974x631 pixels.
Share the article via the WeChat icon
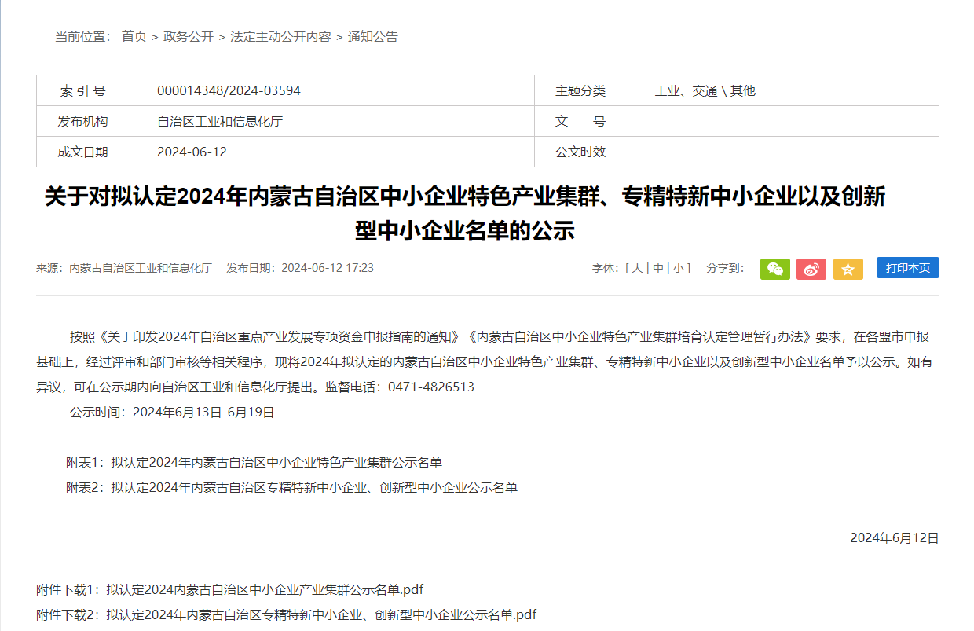click(x=774, y=269)
